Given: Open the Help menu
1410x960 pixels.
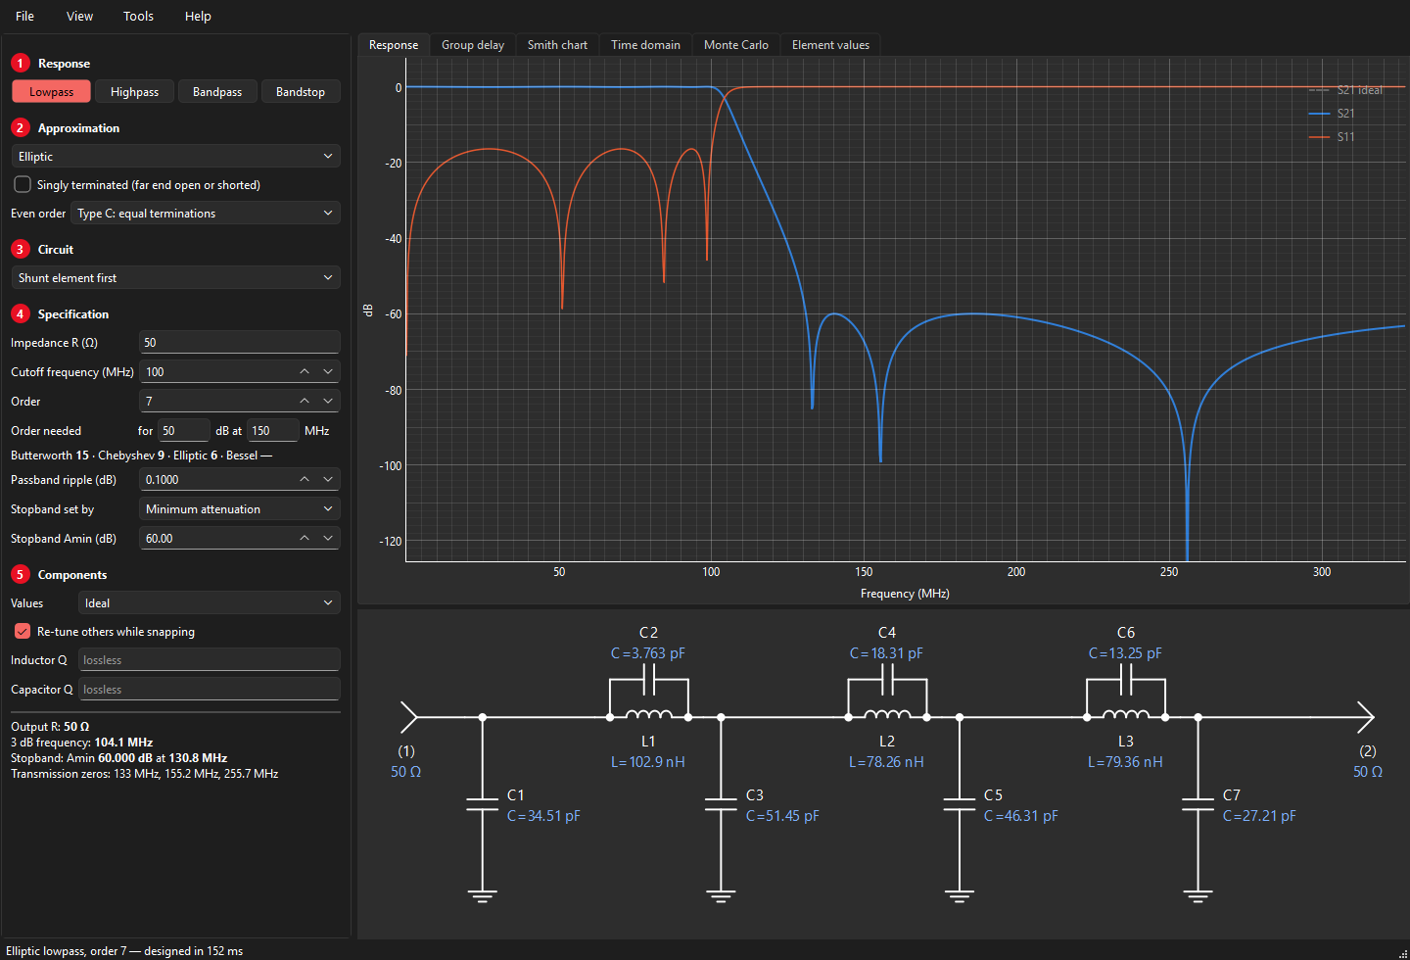Looking at the screenshot, I should 198,16.
